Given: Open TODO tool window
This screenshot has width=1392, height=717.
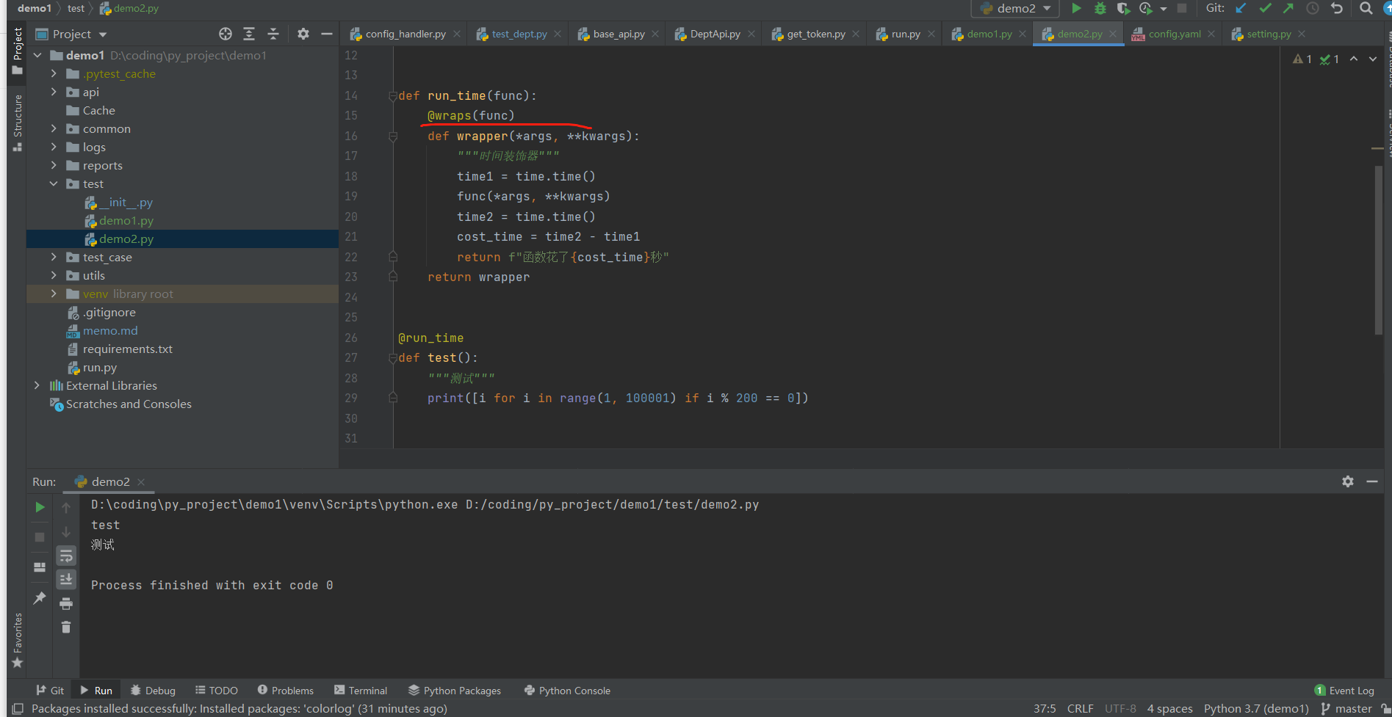Looking at the screenshot, I should [217, 691].
